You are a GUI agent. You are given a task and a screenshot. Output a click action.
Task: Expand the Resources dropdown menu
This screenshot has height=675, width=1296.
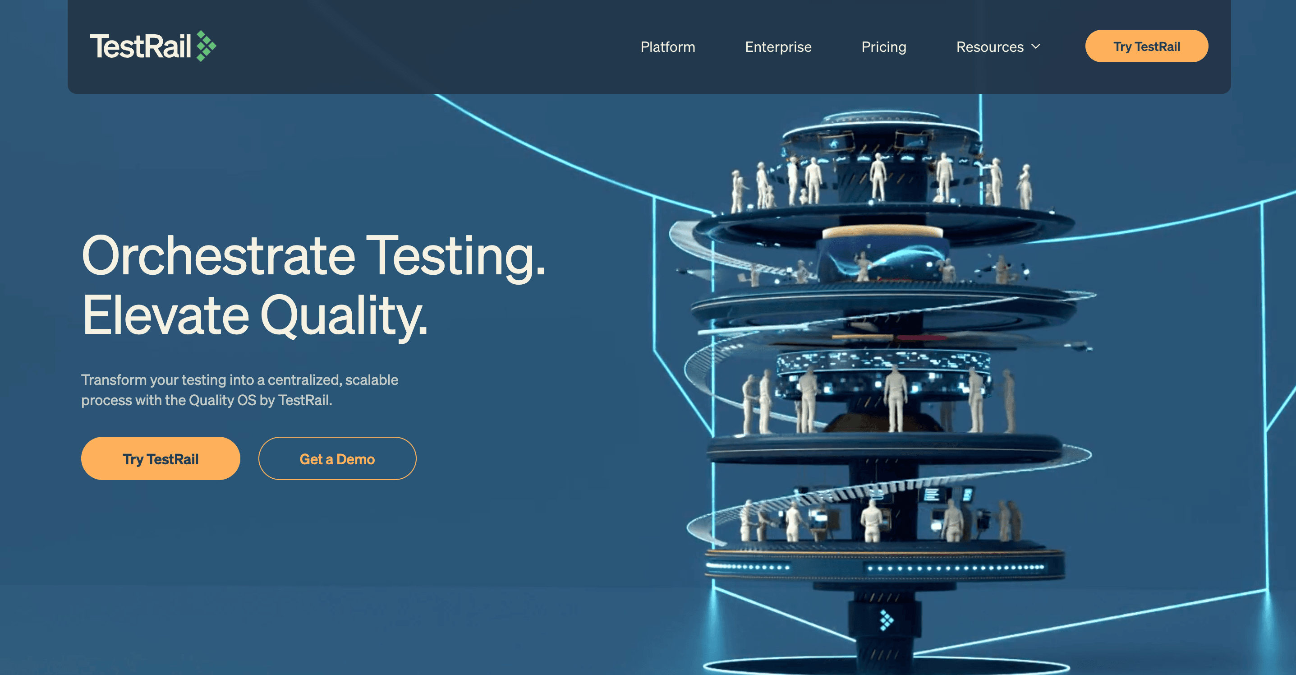point(998,47)
